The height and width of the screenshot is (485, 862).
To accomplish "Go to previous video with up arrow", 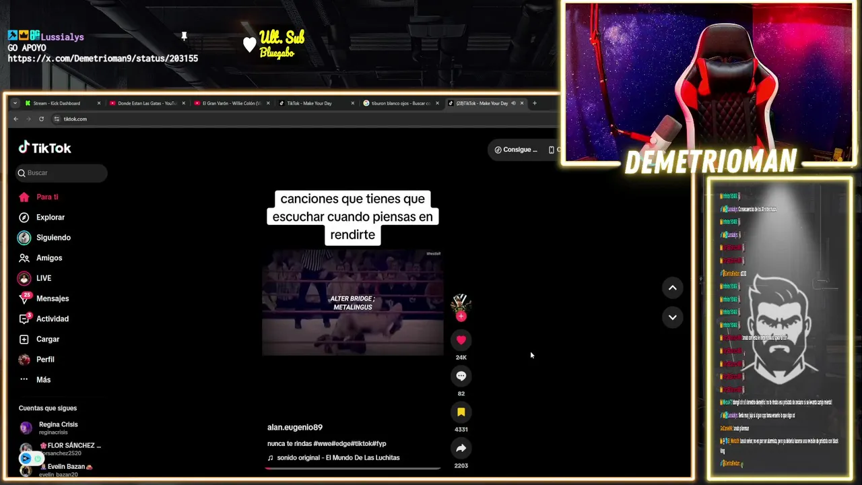I will 672,288.
